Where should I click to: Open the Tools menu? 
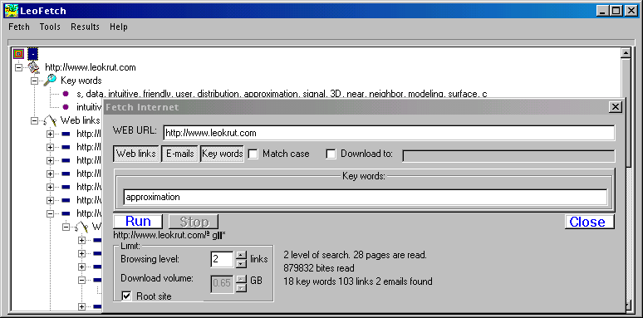[50, 27]
